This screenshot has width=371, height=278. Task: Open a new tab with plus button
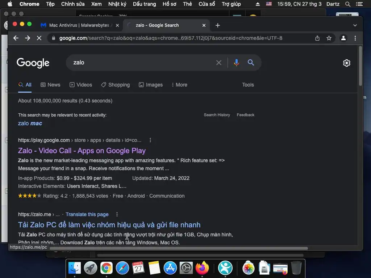pos(218,25)
